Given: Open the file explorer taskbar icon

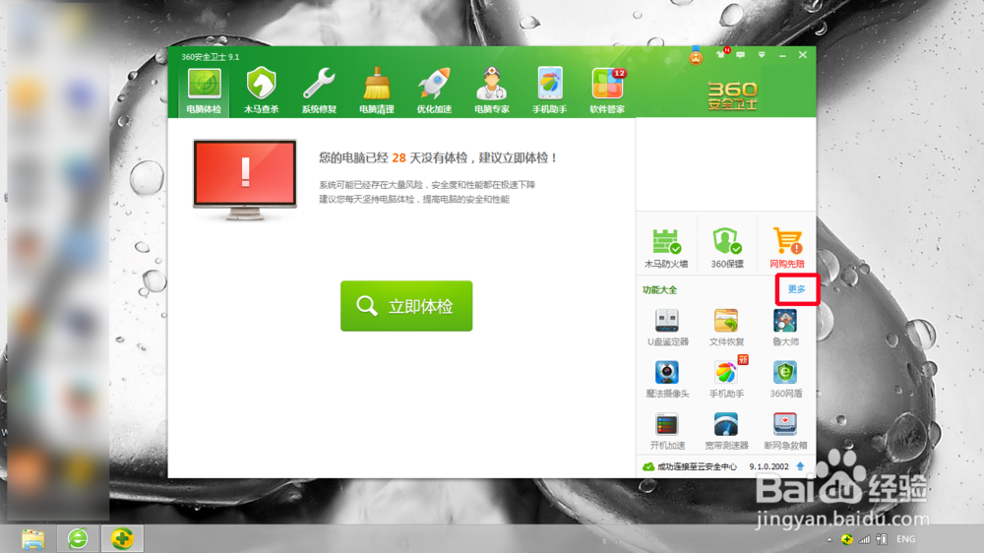Looking at the screenshot, I should [32, 538].
